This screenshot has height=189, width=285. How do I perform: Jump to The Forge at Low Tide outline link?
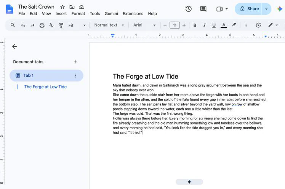click(45, 87)
